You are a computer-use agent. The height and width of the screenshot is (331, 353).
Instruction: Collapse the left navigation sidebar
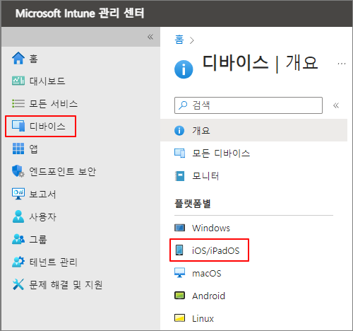150,37
